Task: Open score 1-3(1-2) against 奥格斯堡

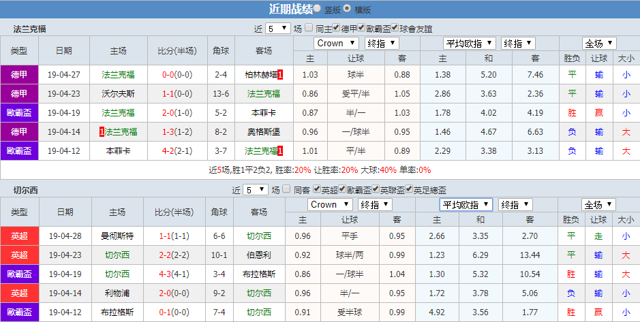Action: tap(177, 131)
